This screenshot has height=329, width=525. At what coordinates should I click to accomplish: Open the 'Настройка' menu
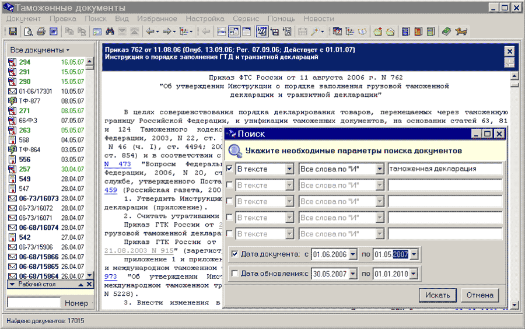click(205, 19)
